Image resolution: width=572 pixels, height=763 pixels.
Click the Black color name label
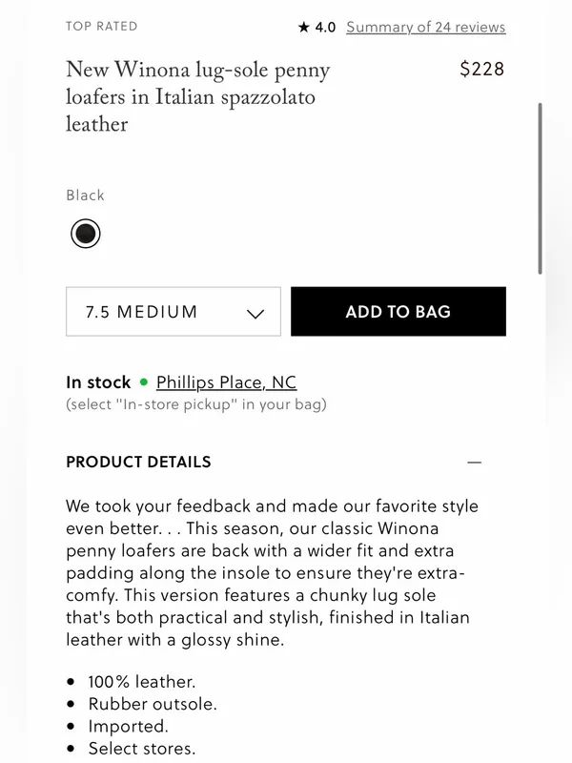point(85,196)
